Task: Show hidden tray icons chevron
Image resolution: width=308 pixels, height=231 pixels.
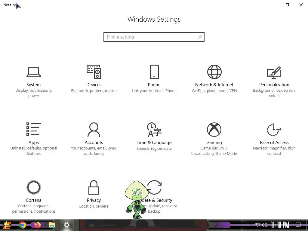Action: [x=250, y=225]
